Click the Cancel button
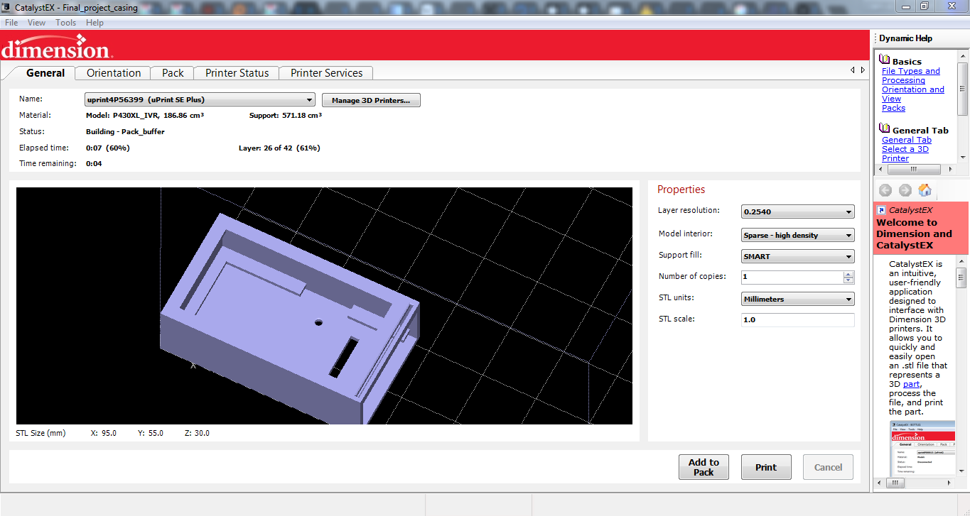Viewport: 970px width, 516px height. tap(828, 467)
